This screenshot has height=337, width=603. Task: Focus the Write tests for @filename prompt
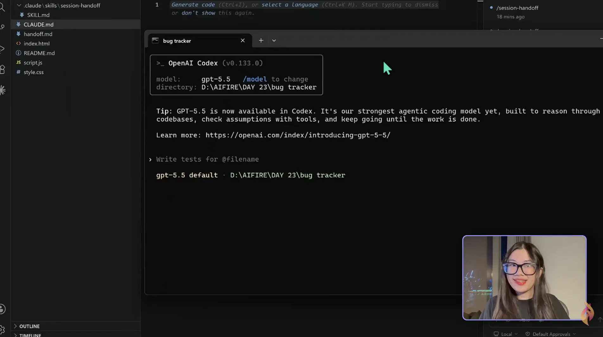click(x=207, y=159)
